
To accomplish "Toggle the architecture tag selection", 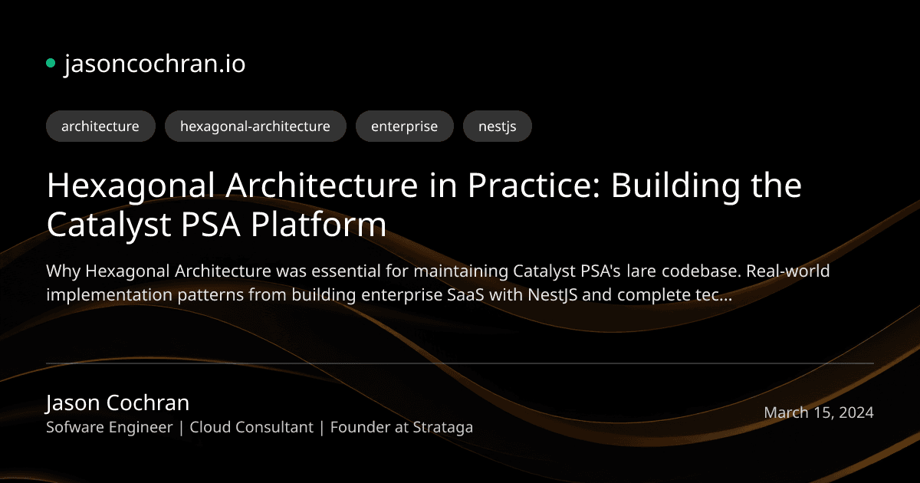I will 100,126.
